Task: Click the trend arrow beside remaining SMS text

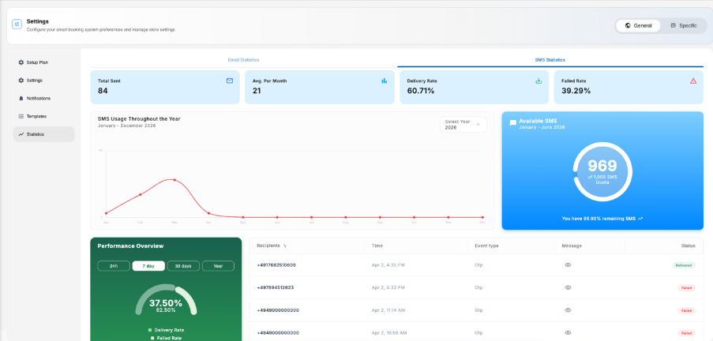Action: point(640,219)
